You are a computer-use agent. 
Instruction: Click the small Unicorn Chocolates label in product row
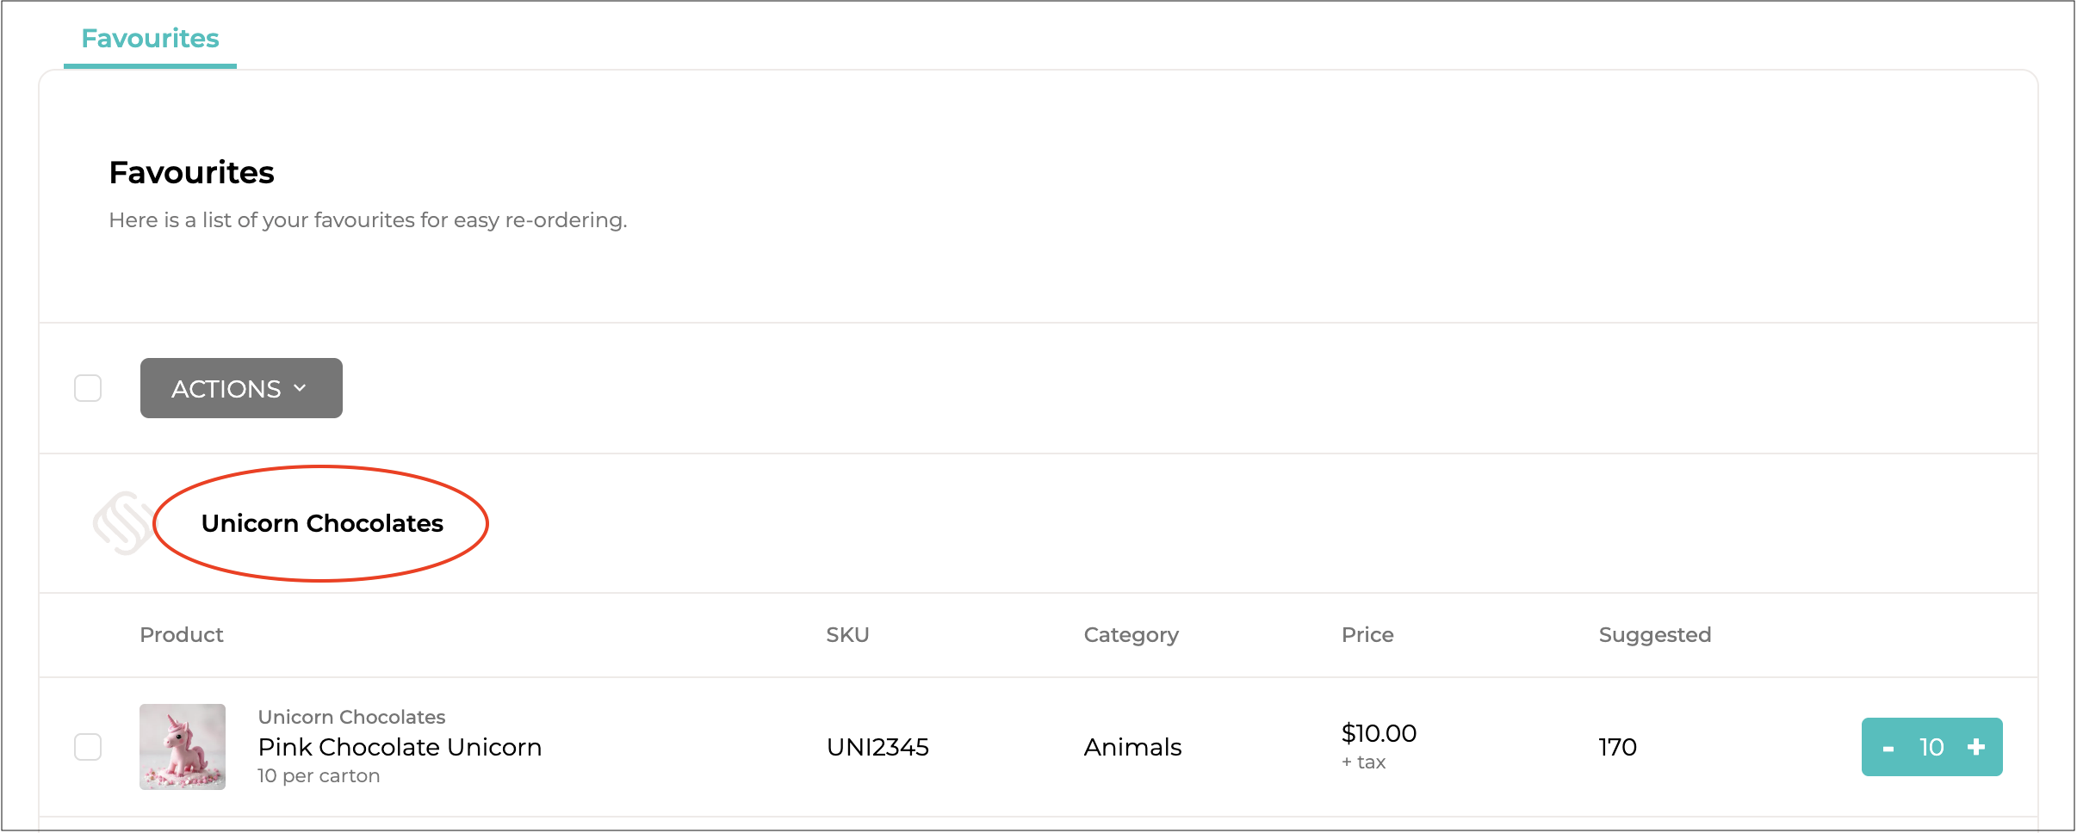351,717
